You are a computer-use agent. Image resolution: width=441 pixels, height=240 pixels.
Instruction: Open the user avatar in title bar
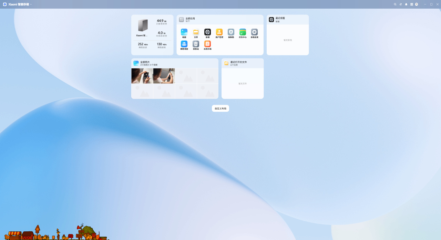click(417, 4)
